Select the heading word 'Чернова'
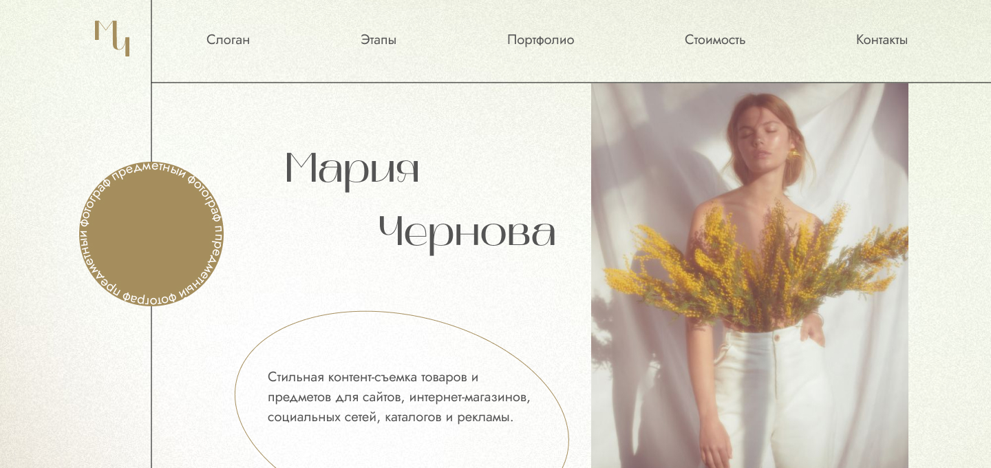 point(467,234)
